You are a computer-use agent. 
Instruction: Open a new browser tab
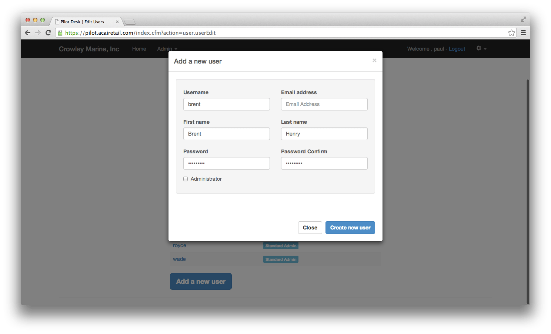click(129, 21)
